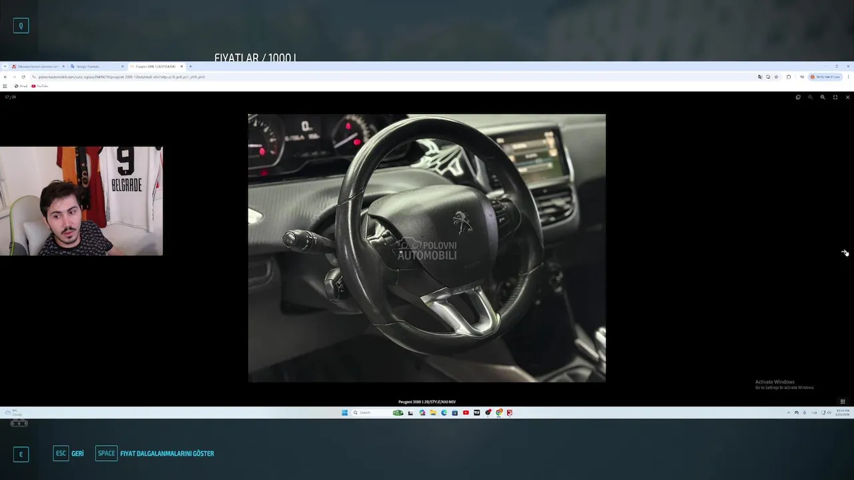Click the webcam overlay video
Image resolution: width=854 pixels, height=480 pixels.
[81, 201]
